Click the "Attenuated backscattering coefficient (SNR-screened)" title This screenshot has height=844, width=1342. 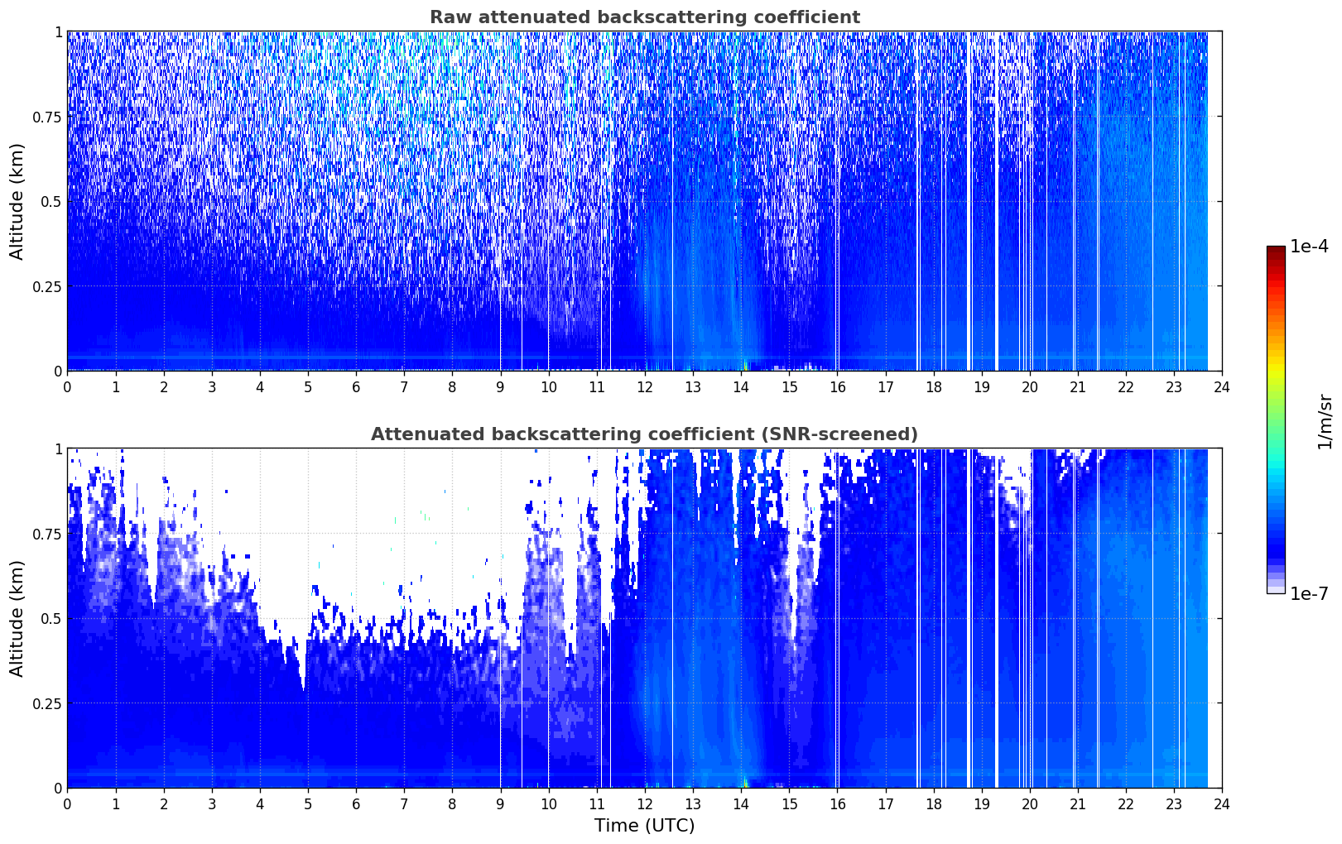644,434
